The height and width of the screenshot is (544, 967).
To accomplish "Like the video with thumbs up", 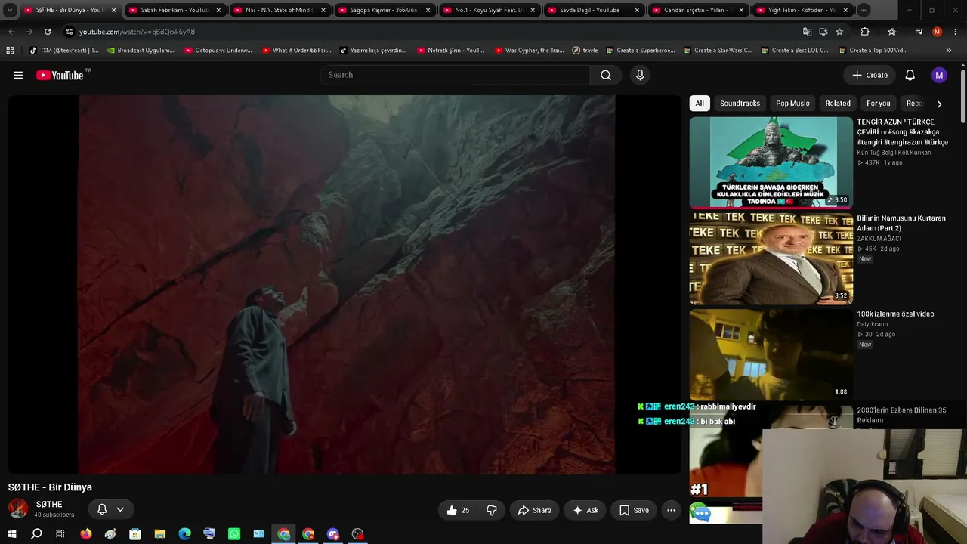I will pyautogui.click(x=458, y=510).
